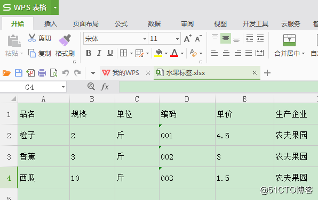Increase font size with the A+ icon
318x200 pixels.
[x=188, y=38]
